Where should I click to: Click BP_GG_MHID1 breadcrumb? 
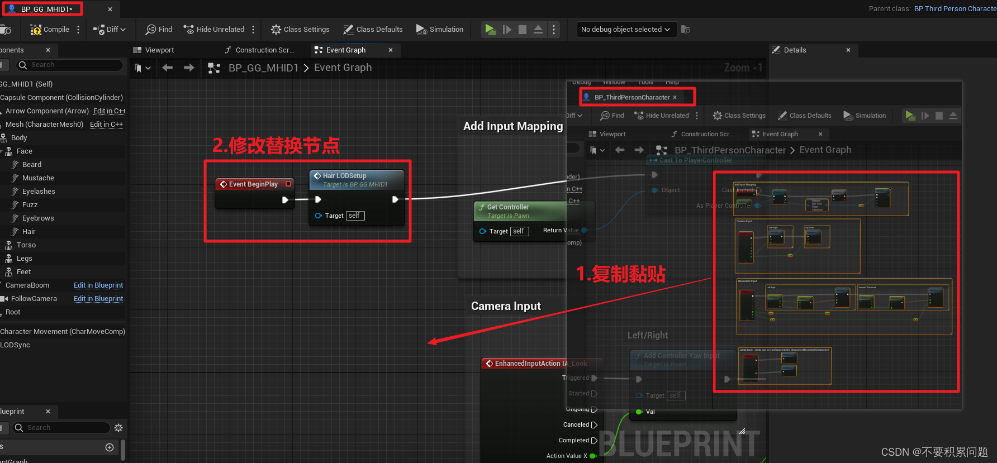click(x=263, y=68)
